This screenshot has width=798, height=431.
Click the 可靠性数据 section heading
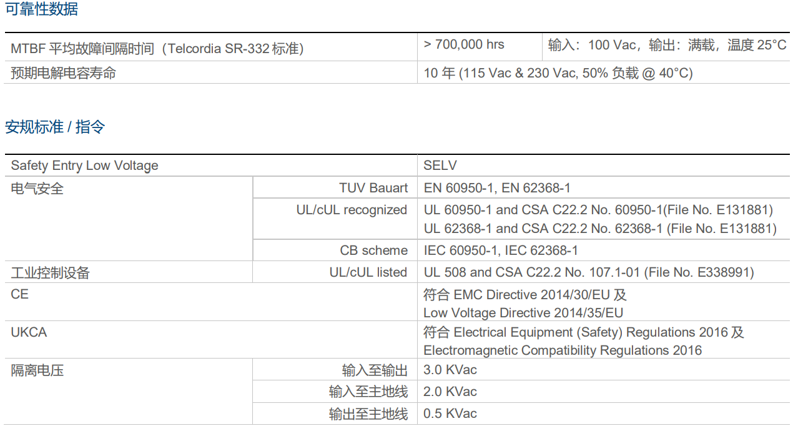point(41,9)
